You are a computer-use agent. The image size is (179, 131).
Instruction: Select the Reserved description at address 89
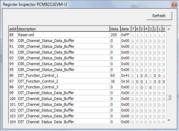click(x=63, y=35)
